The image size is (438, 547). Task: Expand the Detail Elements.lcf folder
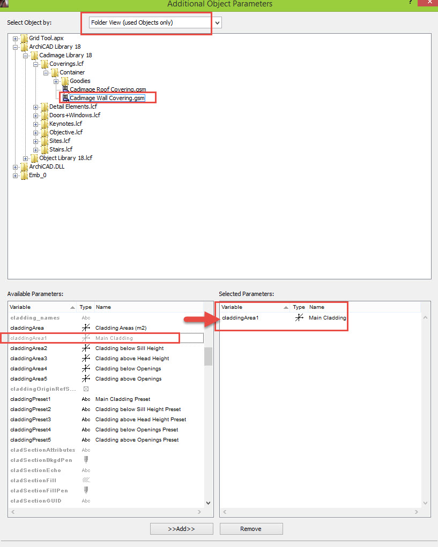click(x=35, y=107)
